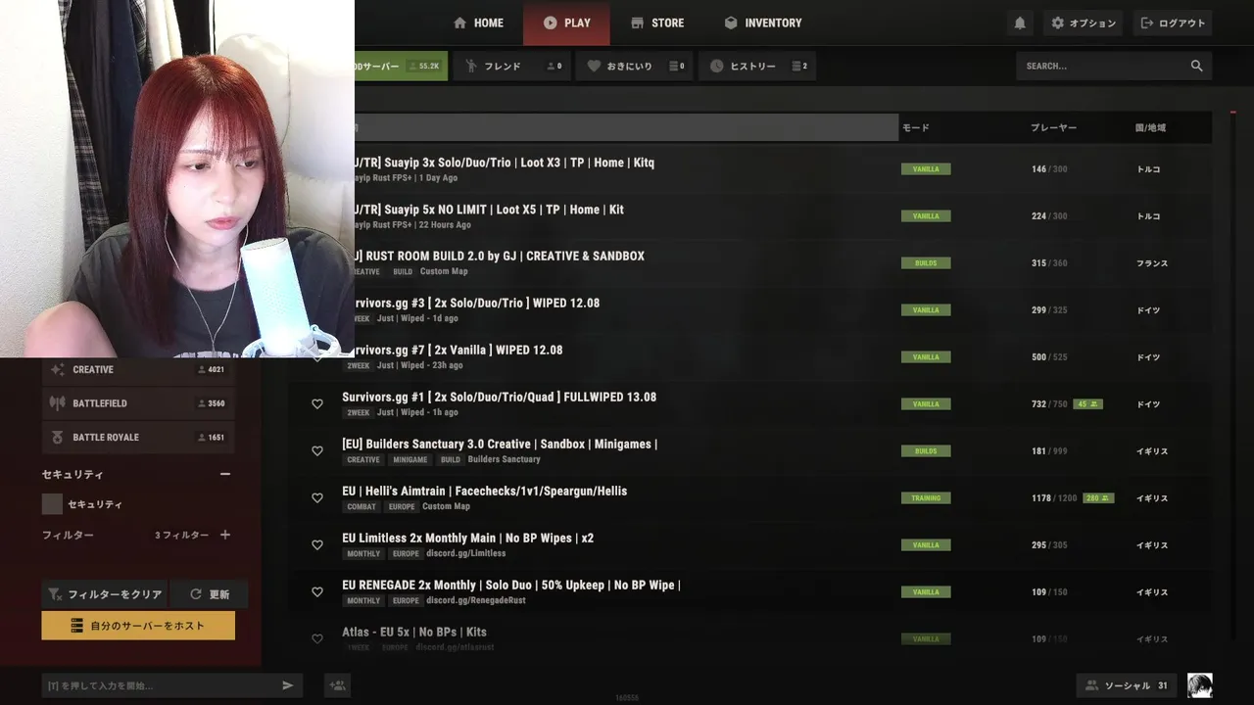
Task: Sort servers by 国/地域 column
Action: pyautogui.click(x=1150, y=127)
